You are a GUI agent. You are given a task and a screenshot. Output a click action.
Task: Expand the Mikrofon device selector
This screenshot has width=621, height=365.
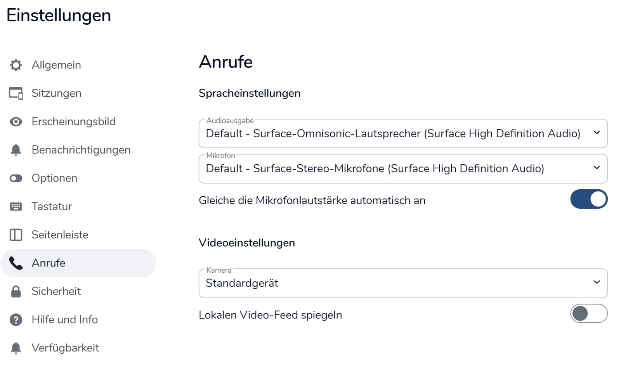(x=402, y=169)
